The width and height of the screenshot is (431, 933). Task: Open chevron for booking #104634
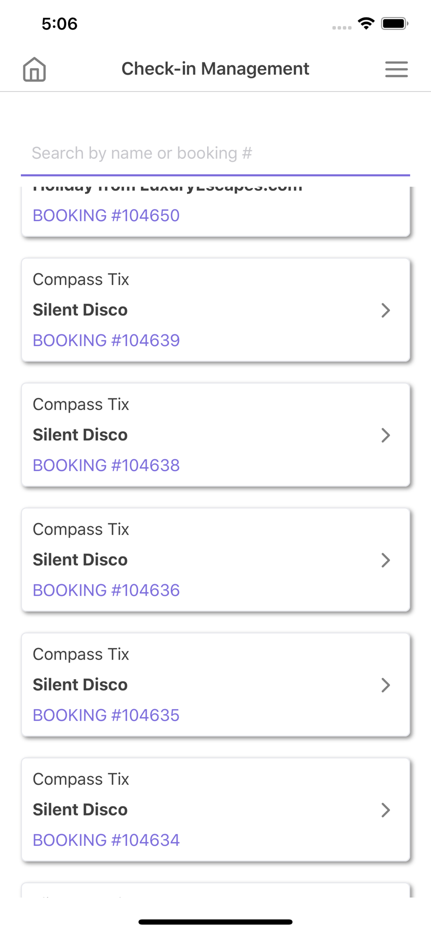(x=385, y=810)
